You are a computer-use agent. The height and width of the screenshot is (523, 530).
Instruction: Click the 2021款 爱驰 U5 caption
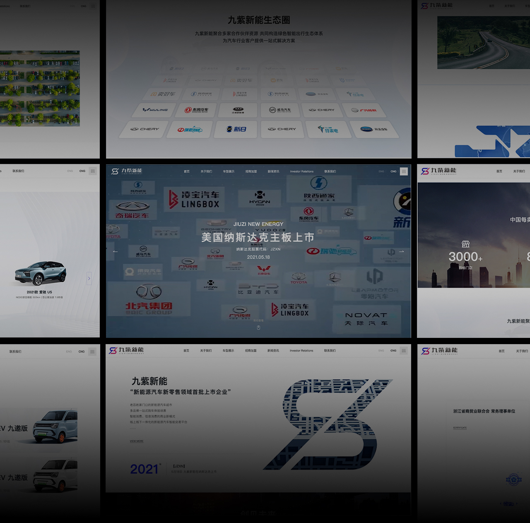[x=39, y=292]
